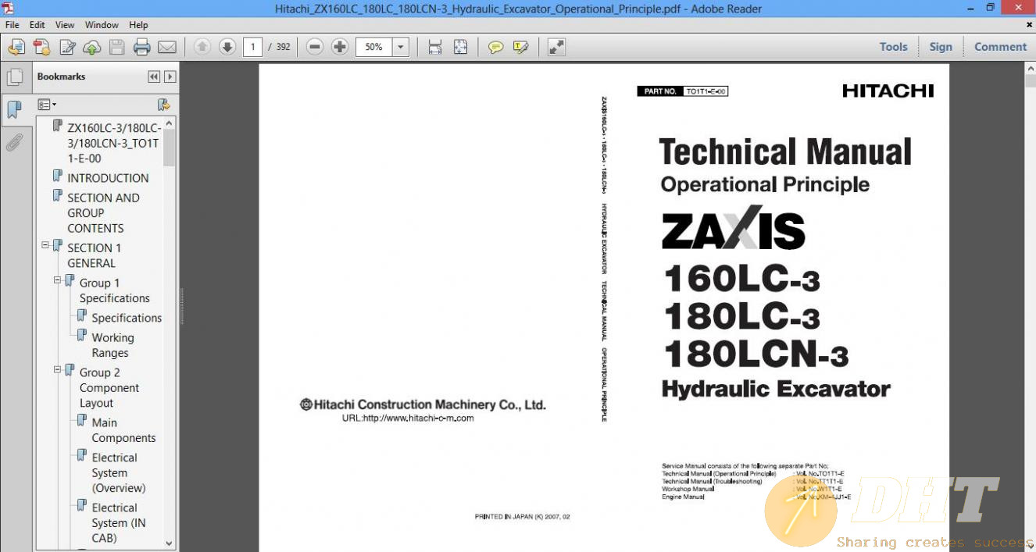1036x552 pixels.
Task: Click the Send email envelope icon
Action: (x=166, y=47)
